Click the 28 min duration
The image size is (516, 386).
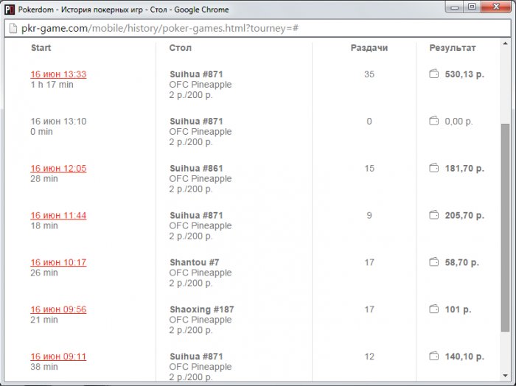(44, 179)
